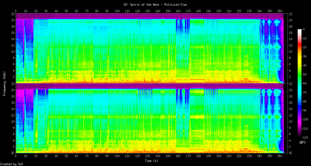
Task: Click the 'DC' label at bottom-right of lower channel
Action: pyautogui.click(x=291, y=153)
